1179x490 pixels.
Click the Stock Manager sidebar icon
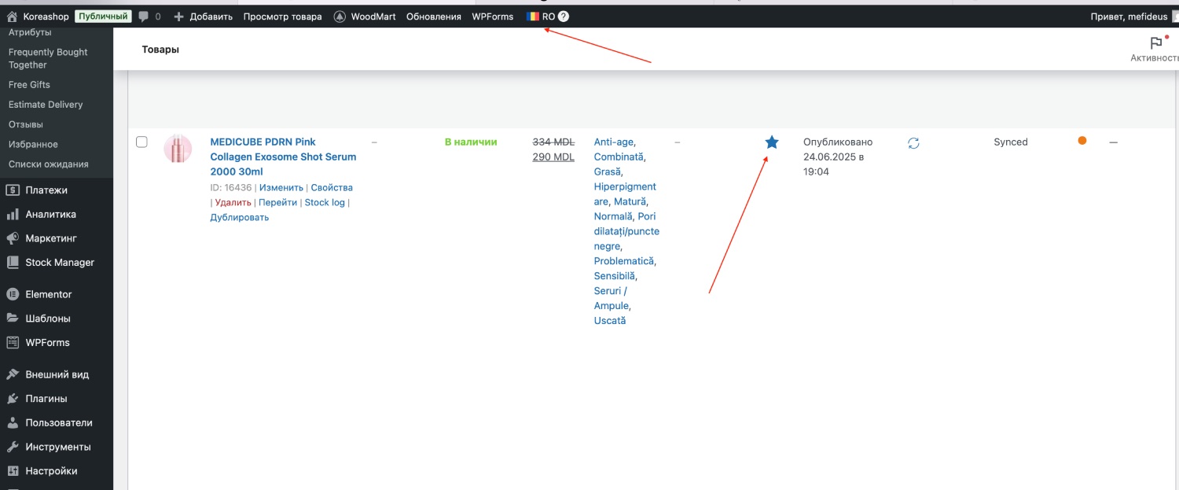(13, 263)
